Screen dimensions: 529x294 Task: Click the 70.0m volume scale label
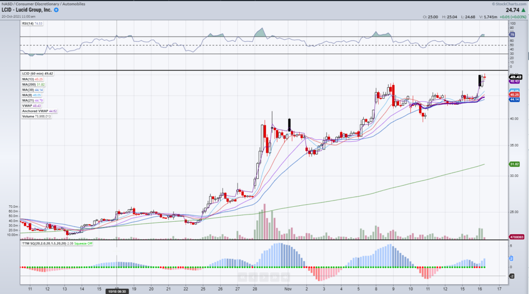pos(13,206)
